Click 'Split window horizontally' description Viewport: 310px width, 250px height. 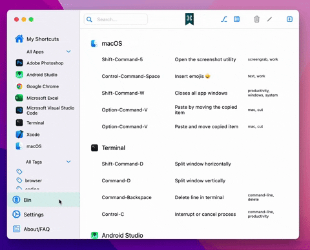203,164
